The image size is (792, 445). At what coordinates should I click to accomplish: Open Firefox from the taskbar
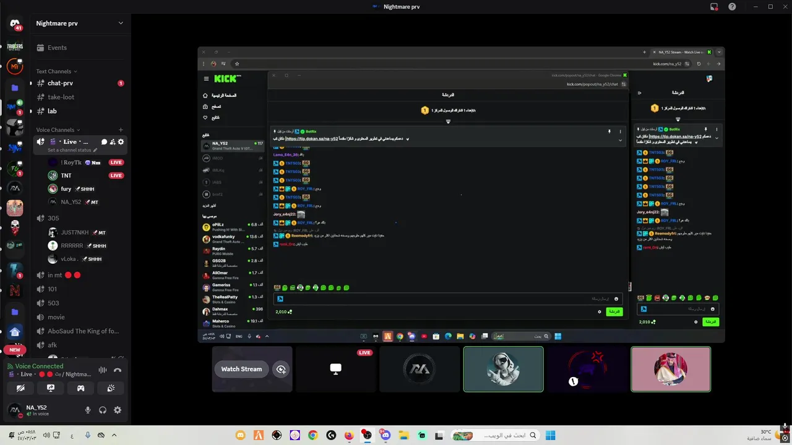pyautogui.click(x=349, y=435)
